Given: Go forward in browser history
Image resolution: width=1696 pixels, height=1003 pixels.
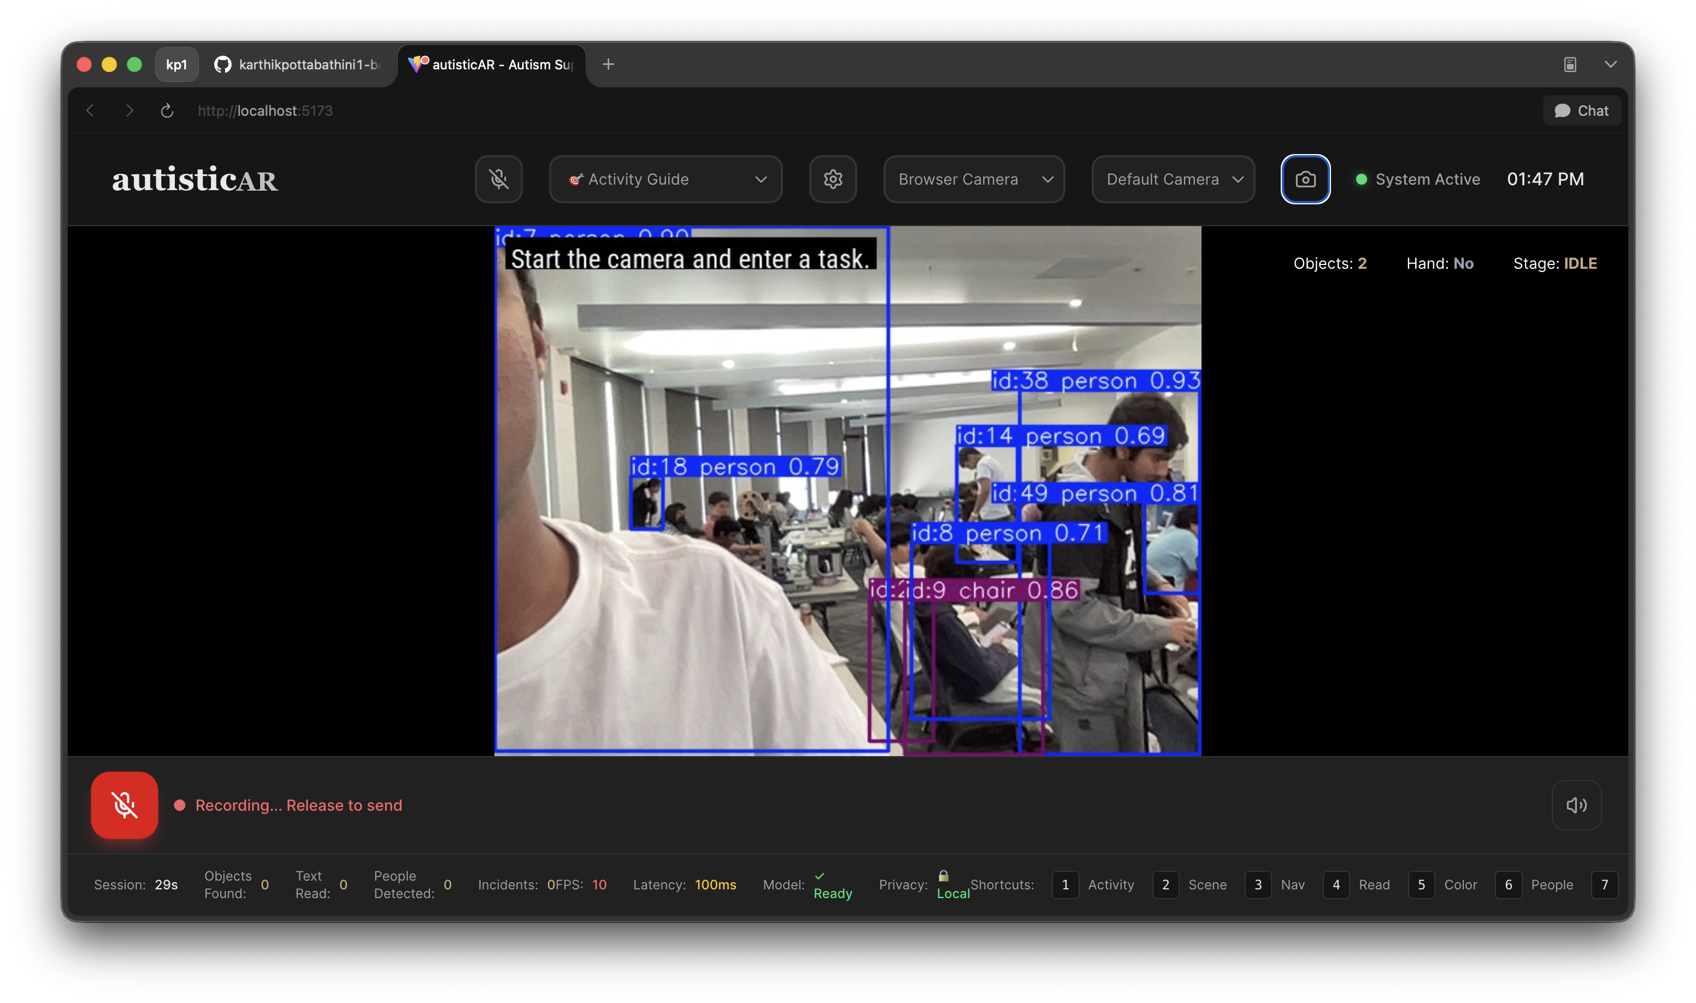Looking at the screenshot, I should pyautogui.click(x=129, y=110).
